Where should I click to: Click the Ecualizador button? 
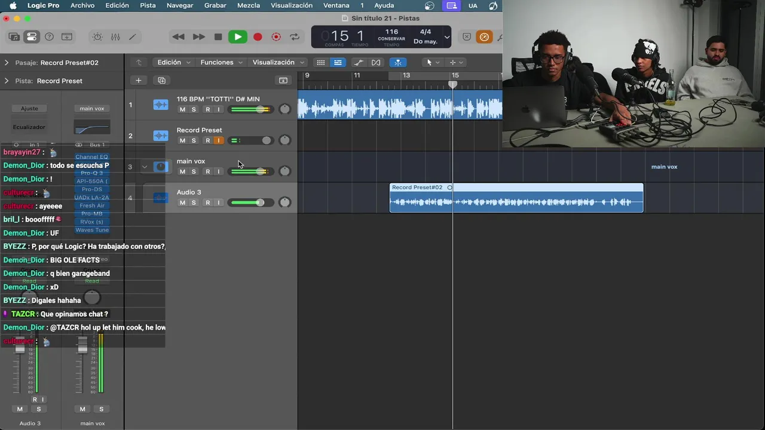coord(29,127)
